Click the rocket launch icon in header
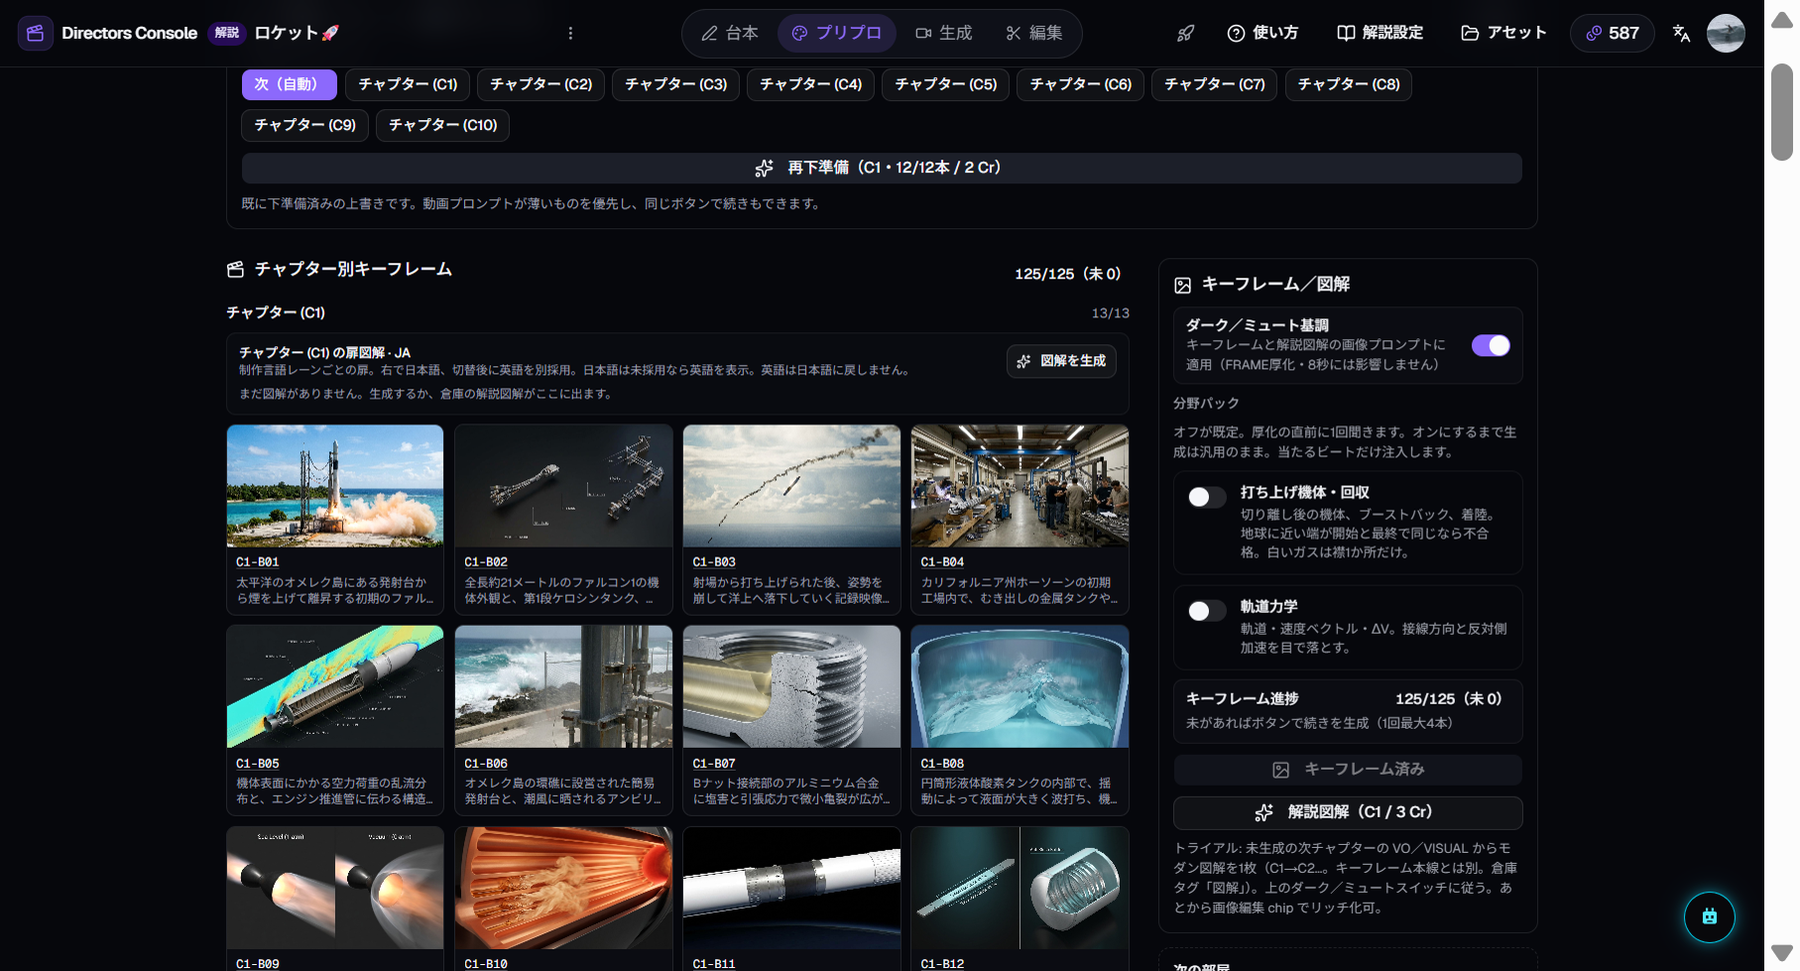 [x=1185, y=33]
